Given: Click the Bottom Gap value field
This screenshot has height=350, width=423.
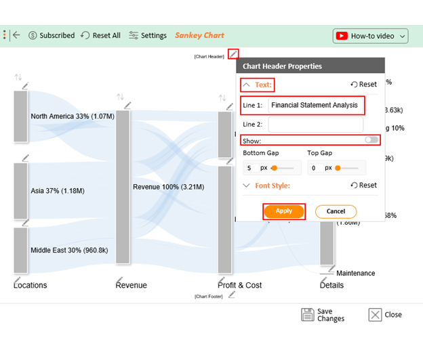Looking at the screenshot, I should [x=252, y=168].
